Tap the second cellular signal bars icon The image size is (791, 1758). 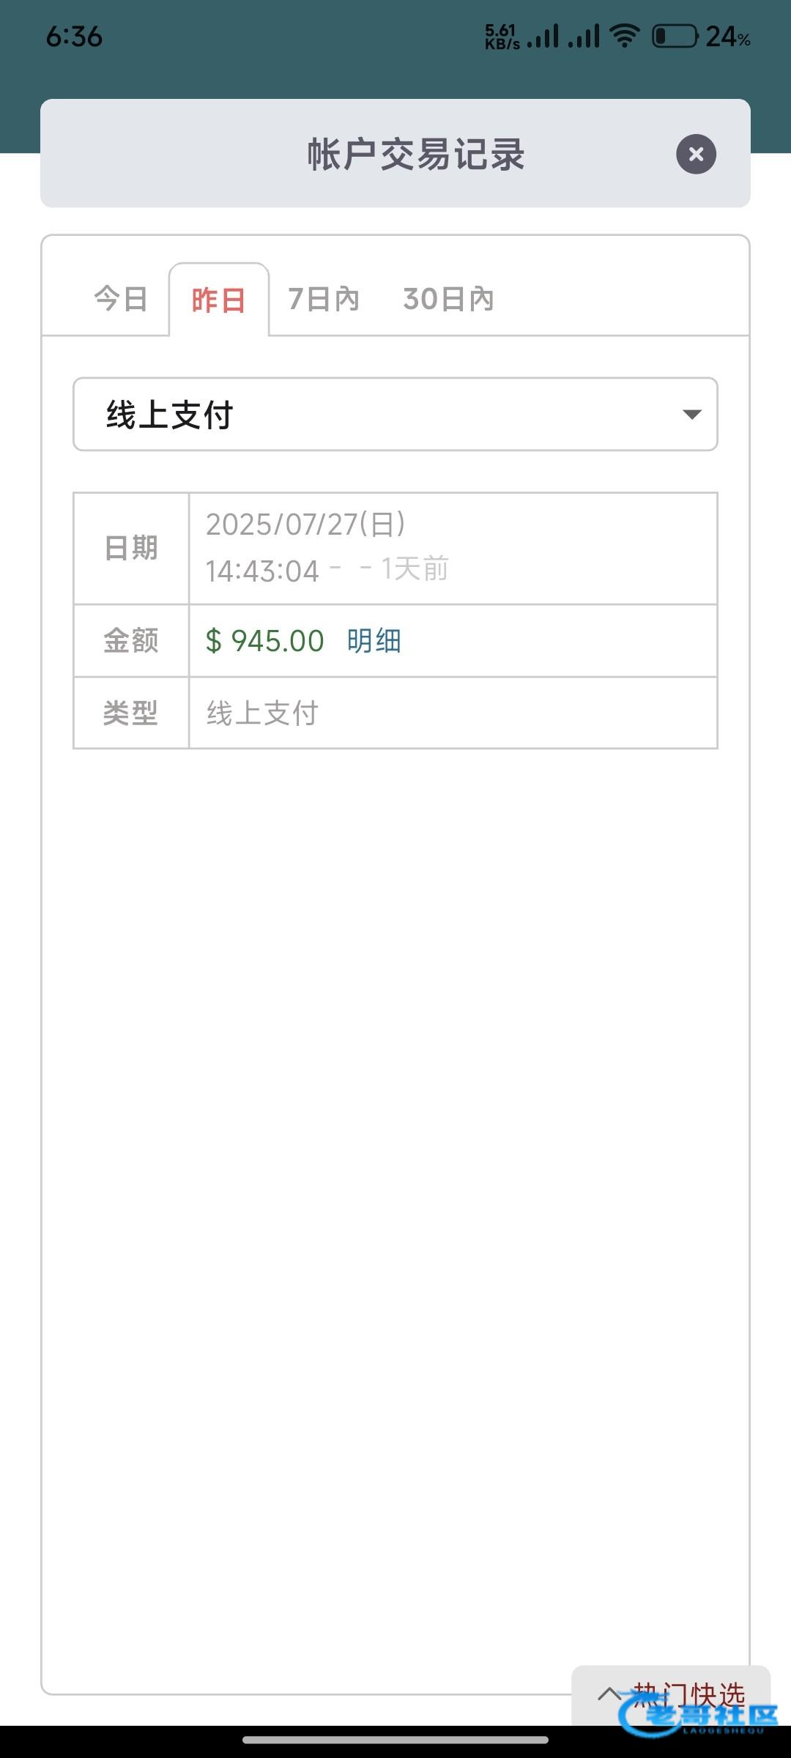584,36
